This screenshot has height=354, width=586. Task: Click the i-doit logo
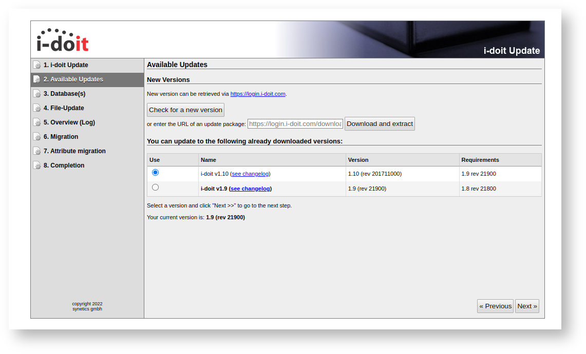63,40
